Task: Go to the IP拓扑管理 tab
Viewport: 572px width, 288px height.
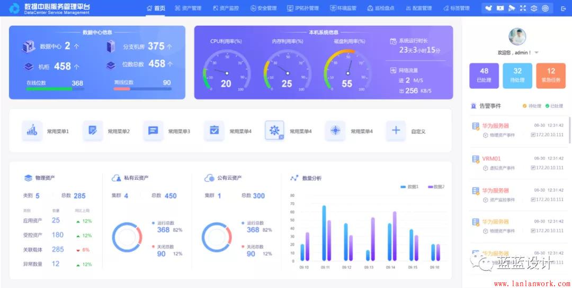Action: 303,8
